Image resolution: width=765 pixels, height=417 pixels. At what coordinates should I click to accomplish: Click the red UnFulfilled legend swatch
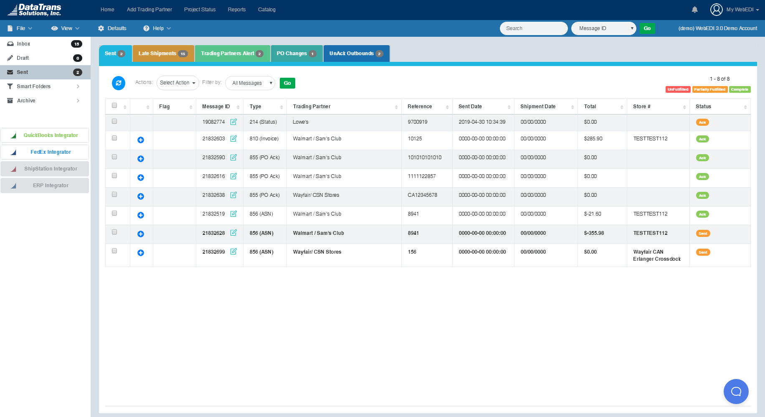[678, 89]
